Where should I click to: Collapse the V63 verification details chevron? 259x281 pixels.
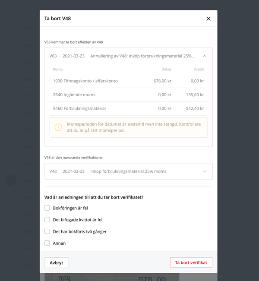coord(205,56)
